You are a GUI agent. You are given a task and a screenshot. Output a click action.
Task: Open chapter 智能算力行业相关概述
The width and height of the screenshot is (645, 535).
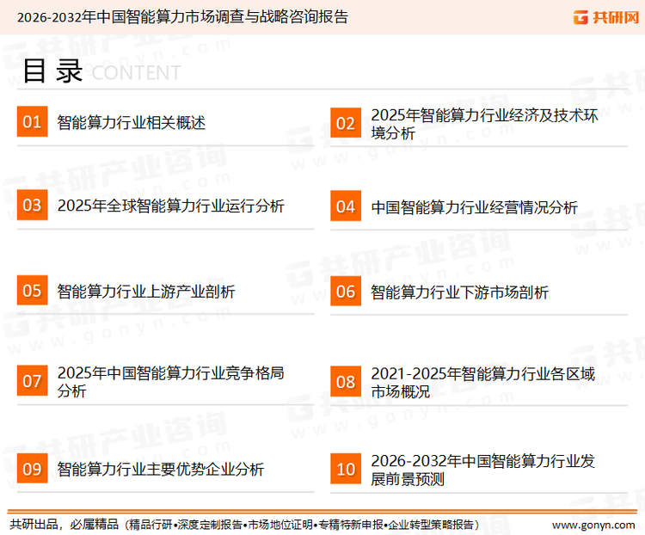click(132, 123)
